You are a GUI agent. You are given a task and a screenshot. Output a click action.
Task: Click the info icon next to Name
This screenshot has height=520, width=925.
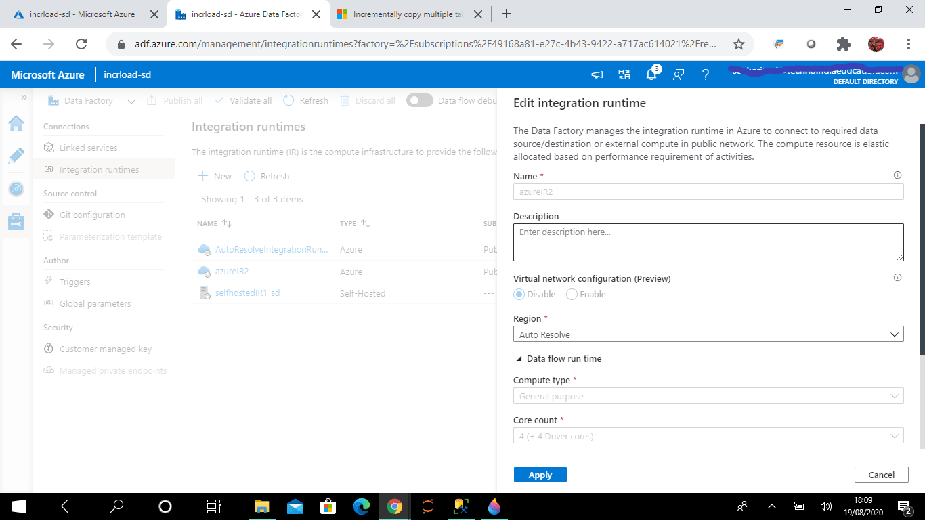[x=898, y=175]
